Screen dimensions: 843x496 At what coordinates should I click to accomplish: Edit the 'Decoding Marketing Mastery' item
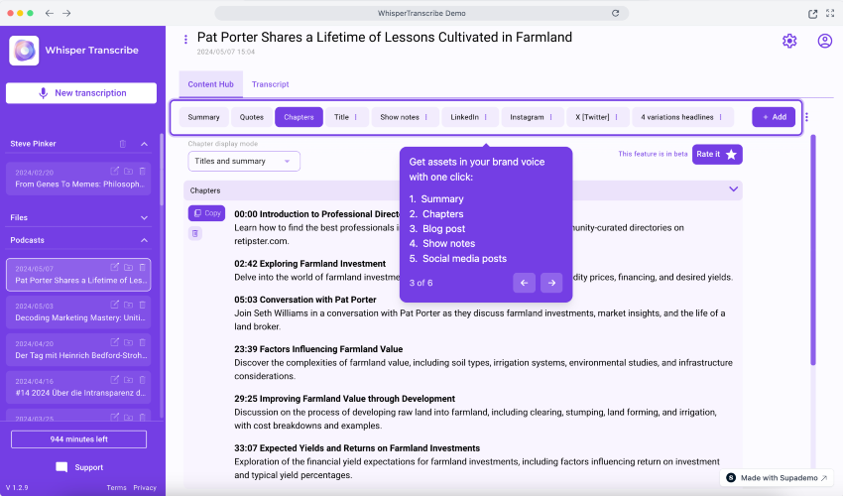pos(114,305)
